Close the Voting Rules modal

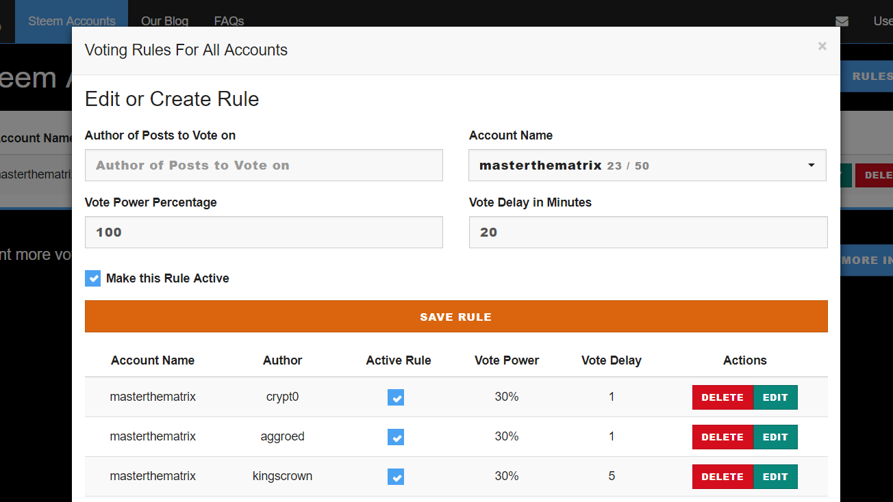(x=822, y=46)
